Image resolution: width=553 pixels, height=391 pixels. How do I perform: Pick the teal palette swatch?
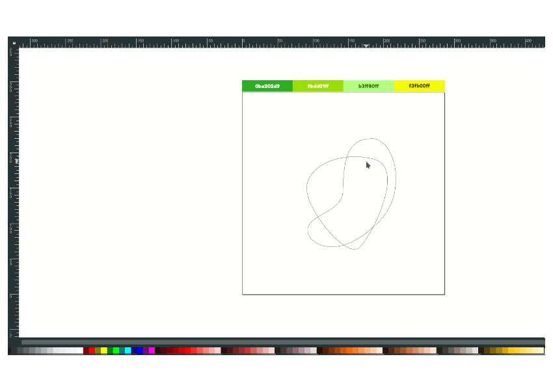tap(122, 351)
